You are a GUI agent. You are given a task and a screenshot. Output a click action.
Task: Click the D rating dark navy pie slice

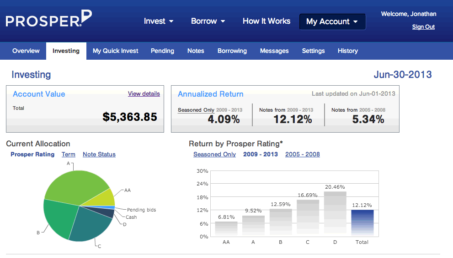[x=106, y=212]
